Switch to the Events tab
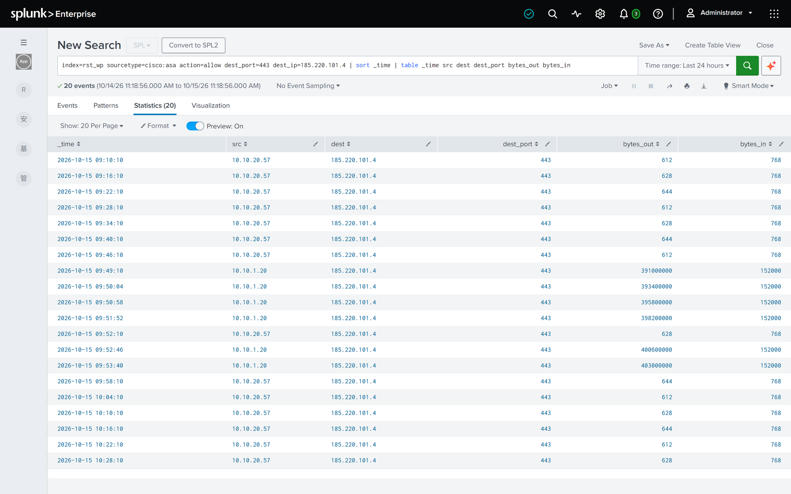This screenshot has width=791, height=494. coord(67,105)
